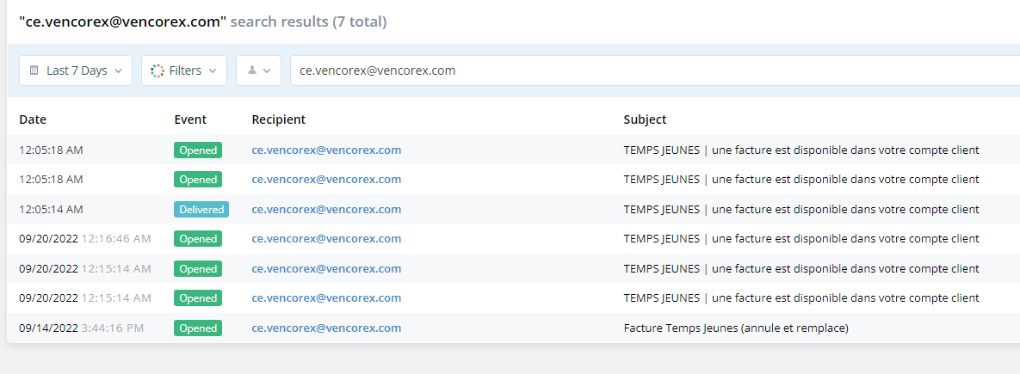Open recipient link in 12:05:14 AM row
The image size is (1020, 374).
(326, 209)
